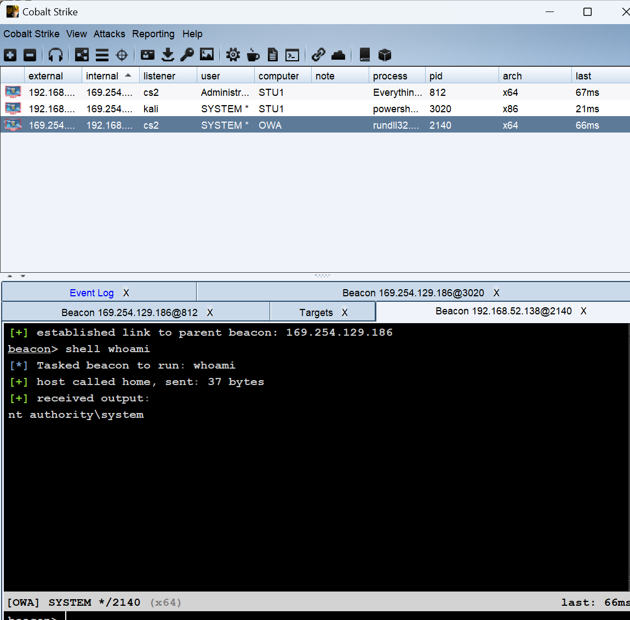Viewport: 630px width, 620px height.
Task: Open the Reporting menu
Action: 153,34
